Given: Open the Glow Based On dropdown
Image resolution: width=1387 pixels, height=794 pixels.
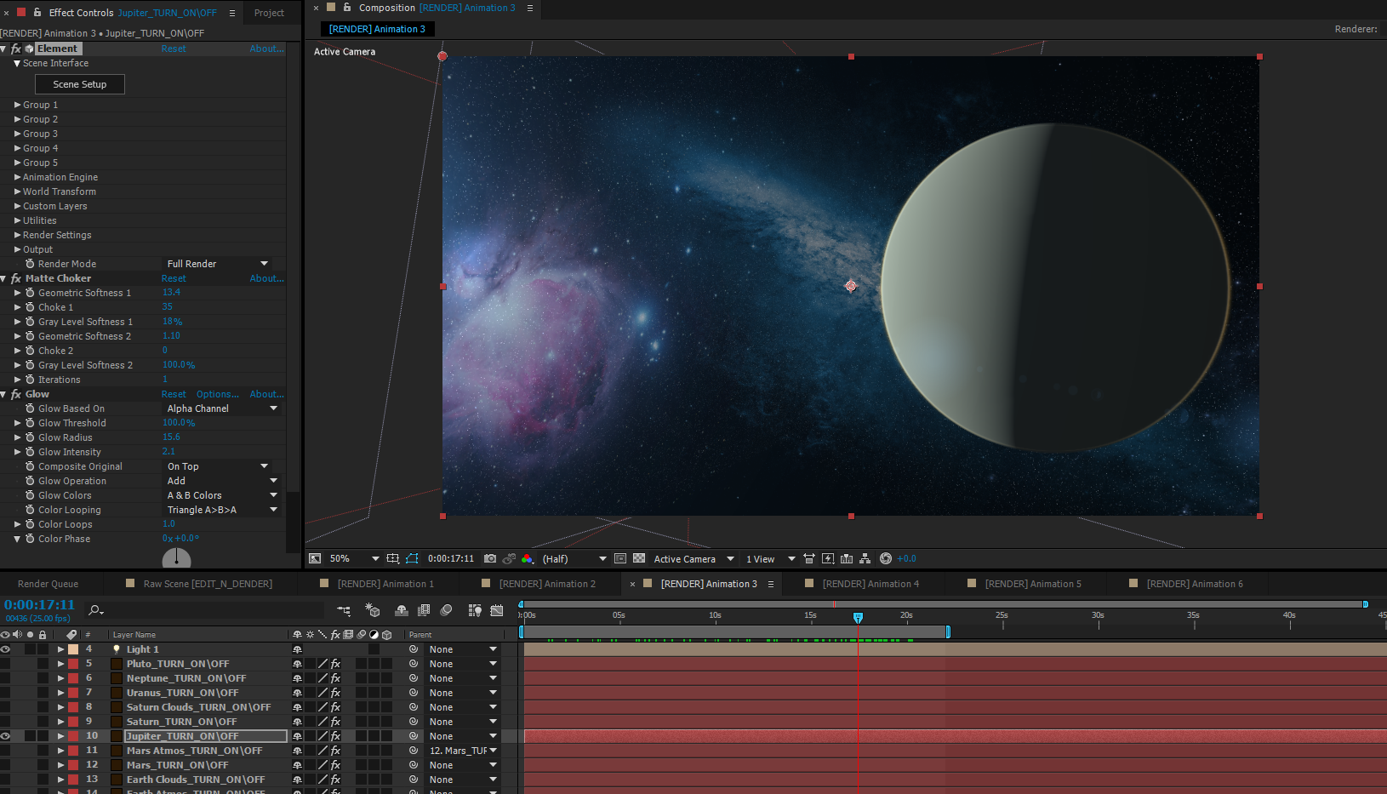Looking at the screenshot, I should point(221,408).
